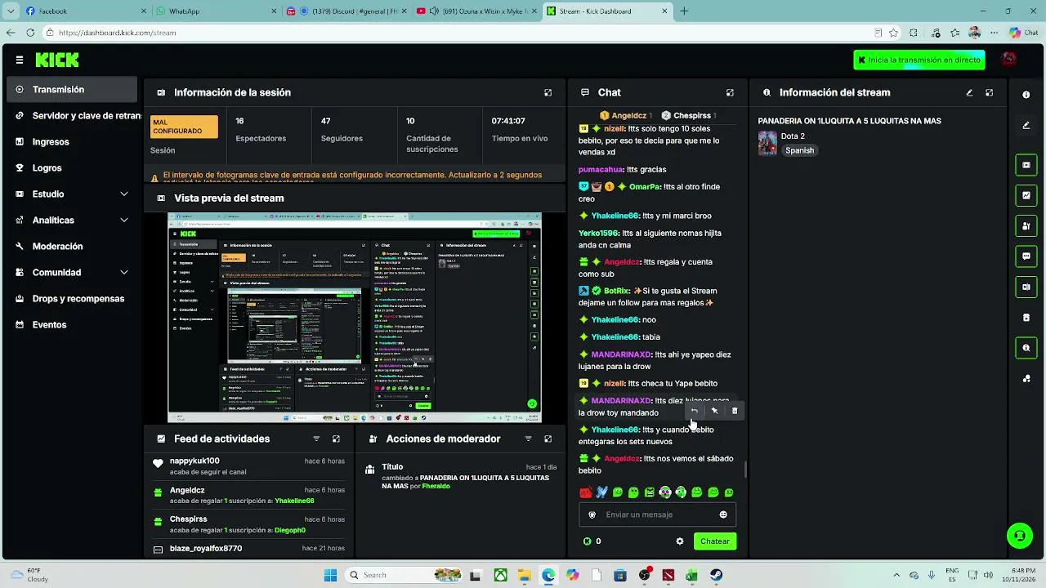Screen dimensions: 1046x588
Task: Click the Enviar un mensaje input field
Action: (x=657, y=514)
